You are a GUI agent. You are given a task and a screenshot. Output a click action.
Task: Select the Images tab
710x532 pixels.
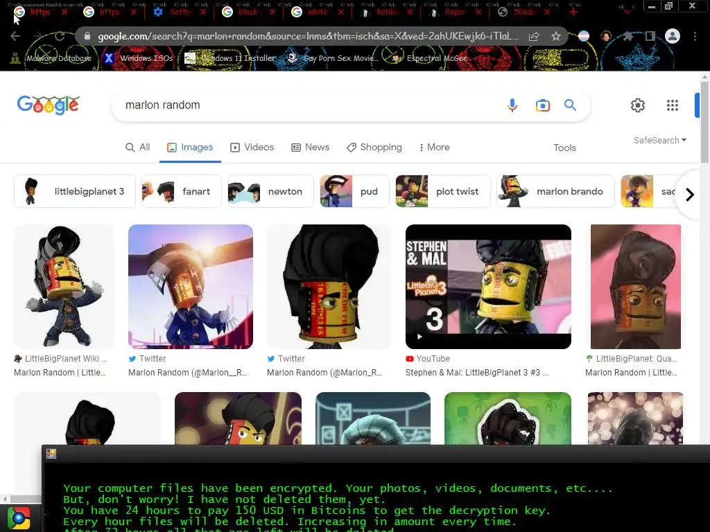pyautogui.click(x=190, y=148)
